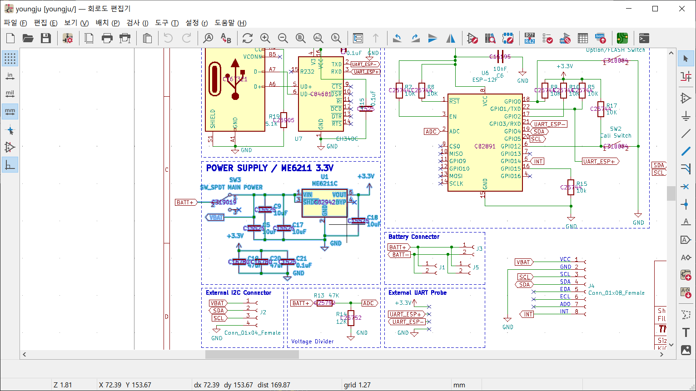Select the Add Text tool

(686, 333)
